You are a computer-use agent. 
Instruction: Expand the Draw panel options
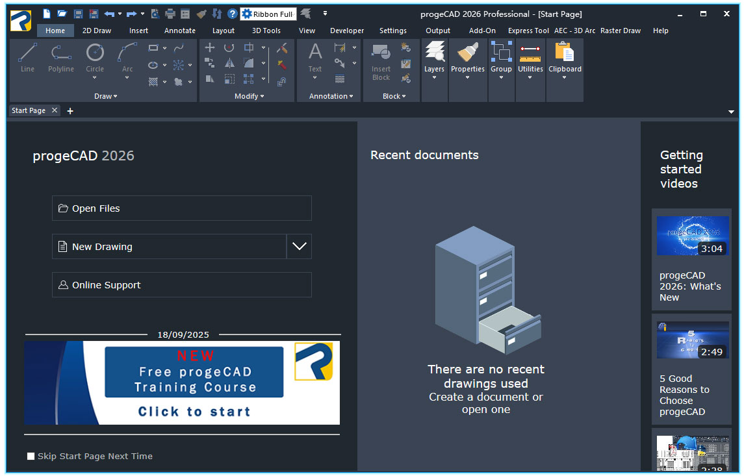[105, 96]
